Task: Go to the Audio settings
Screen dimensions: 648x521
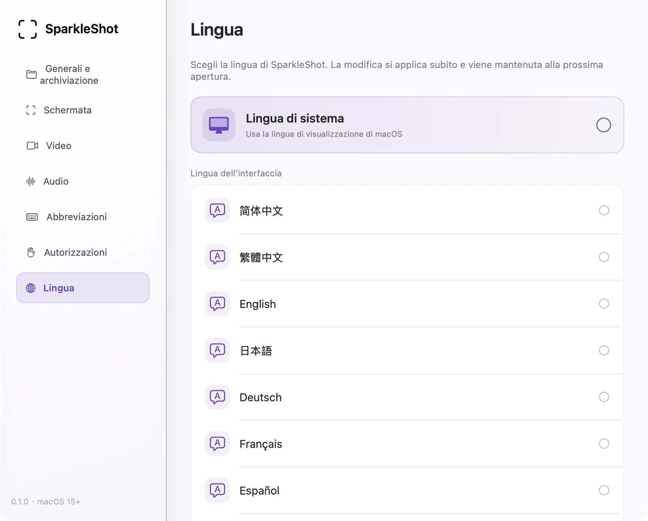Action: point(83,181)
